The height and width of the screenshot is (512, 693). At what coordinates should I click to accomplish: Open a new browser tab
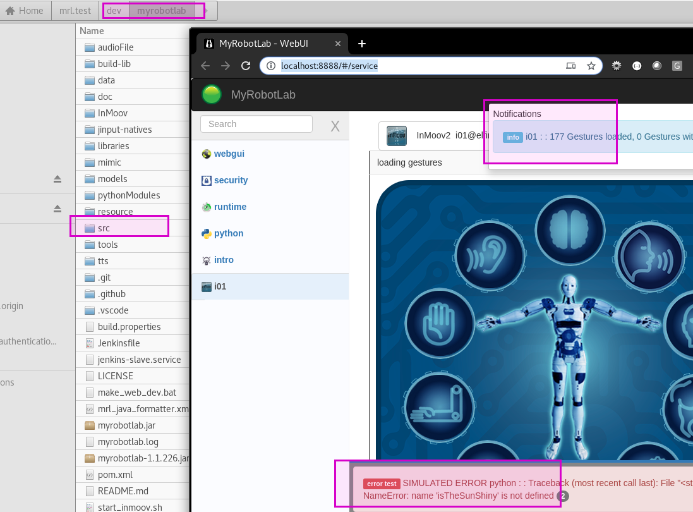[x=361, y=44]
